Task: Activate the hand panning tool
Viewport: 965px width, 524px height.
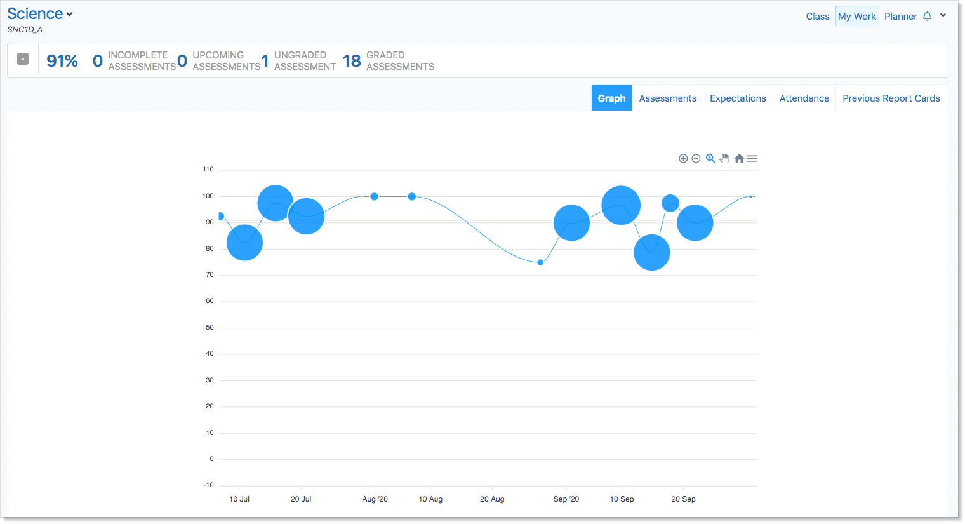Action: pyautogui.click(x=724, y=159)
